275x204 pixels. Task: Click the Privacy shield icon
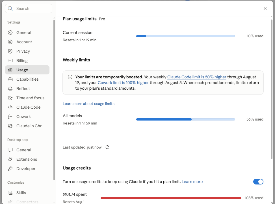tap(10, 51)
